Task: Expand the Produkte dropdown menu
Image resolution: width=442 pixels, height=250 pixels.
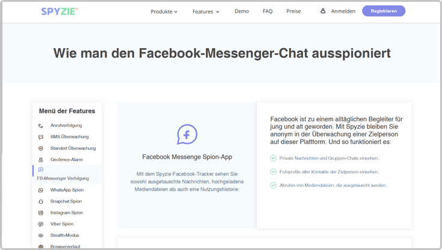Action: tap(164, 11)
